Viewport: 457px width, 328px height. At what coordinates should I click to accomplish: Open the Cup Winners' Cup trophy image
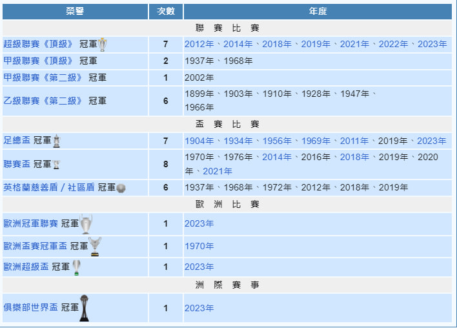(x=95, y=246)
